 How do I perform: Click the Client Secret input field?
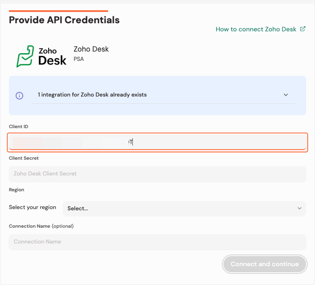coord(157,174)
